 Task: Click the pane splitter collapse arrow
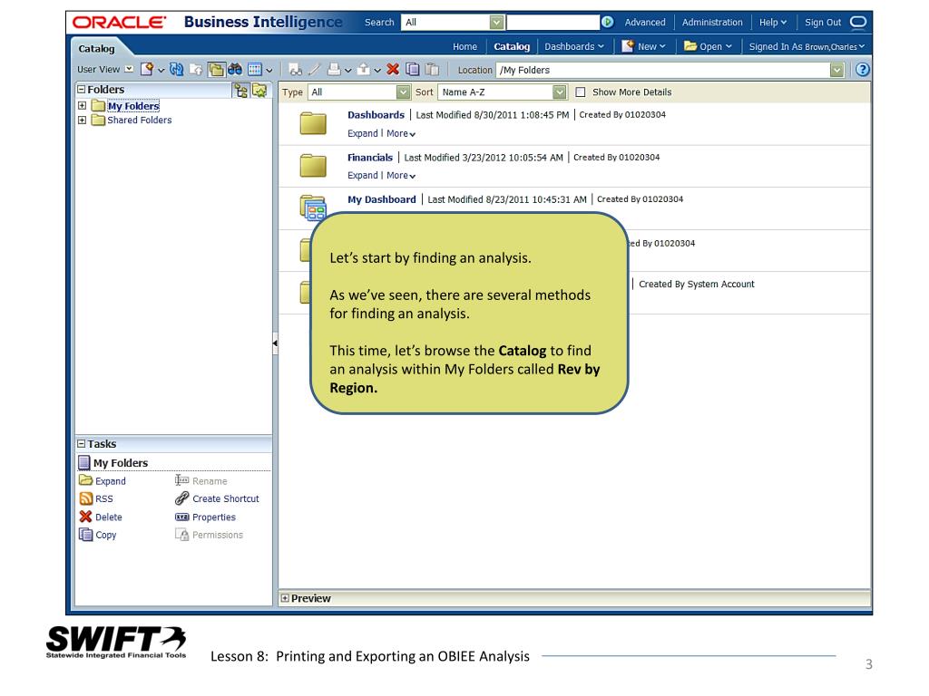point(275,343)
